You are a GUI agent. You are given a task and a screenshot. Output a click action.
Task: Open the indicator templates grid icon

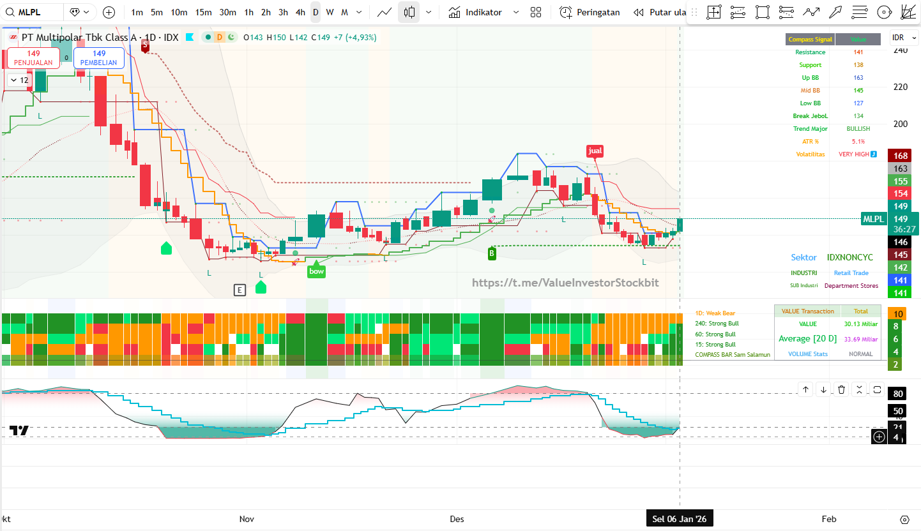(536, 12)
